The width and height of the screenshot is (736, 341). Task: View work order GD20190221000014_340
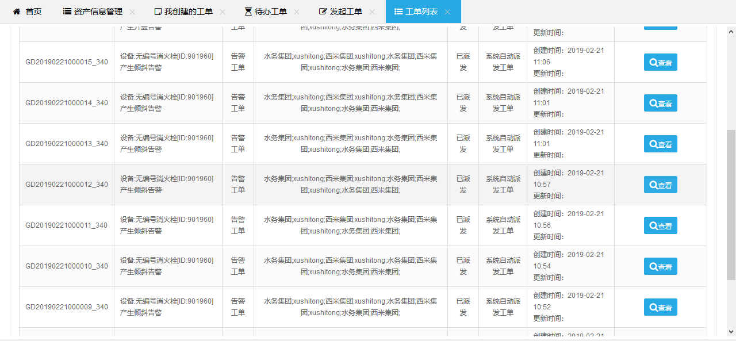tap(660, 104)
